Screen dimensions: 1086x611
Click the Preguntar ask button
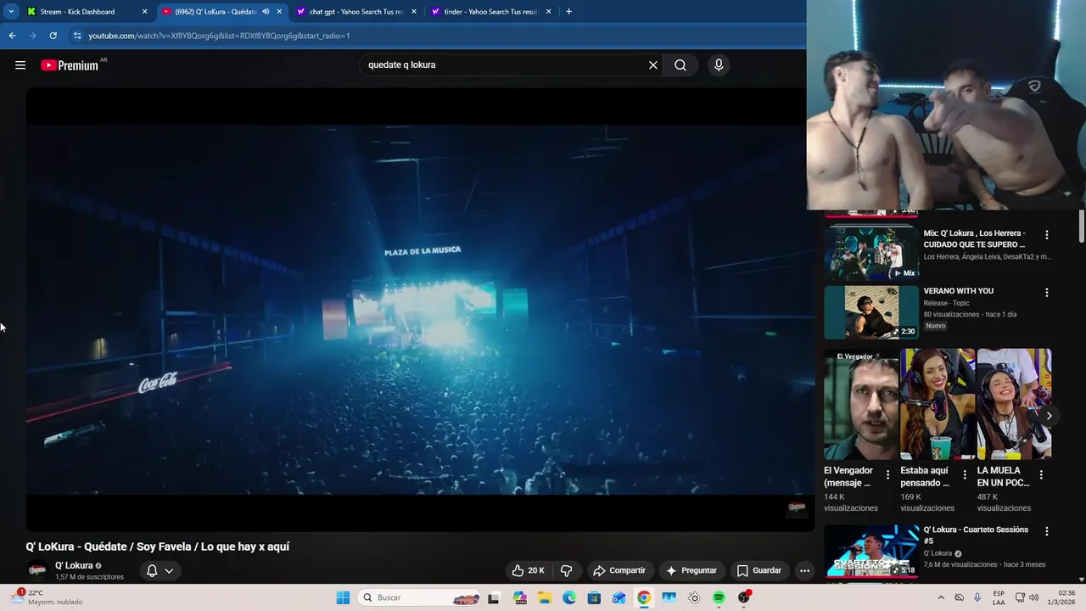coord(691,570)
